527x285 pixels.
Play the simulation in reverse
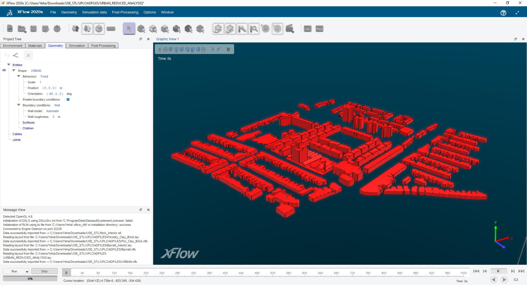(x=494, y=280)
